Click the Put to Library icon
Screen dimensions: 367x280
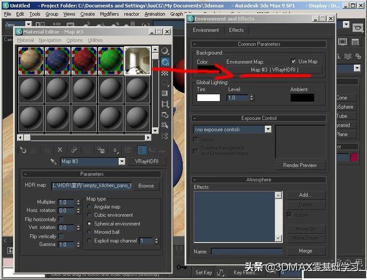click(x=101, y=150)
